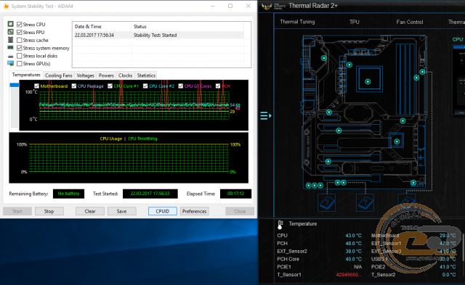The image size is (465, 285).
Task: Click EXT_Sensor2 38.0 °C reading
Action: (x=354, y=251)
